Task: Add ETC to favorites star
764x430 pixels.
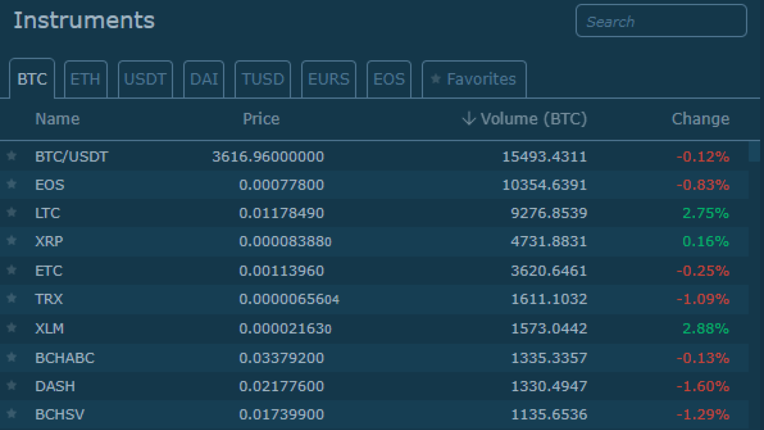Action: tap(12, 270)
